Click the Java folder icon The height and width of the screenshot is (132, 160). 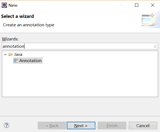pyautogui.click(x=11, y=54)
